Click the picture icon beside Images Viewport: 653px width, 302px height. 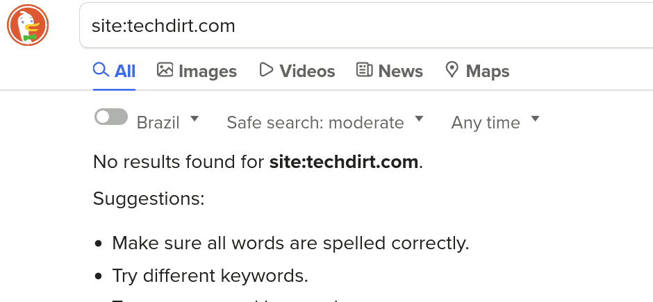[165, 69]
